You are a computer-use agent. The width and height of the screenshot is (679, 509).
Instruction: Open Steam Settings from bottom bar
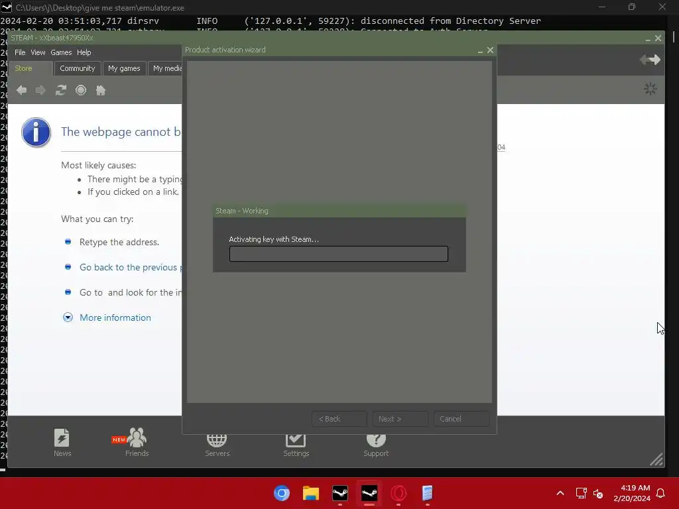[x=296, y=446]
